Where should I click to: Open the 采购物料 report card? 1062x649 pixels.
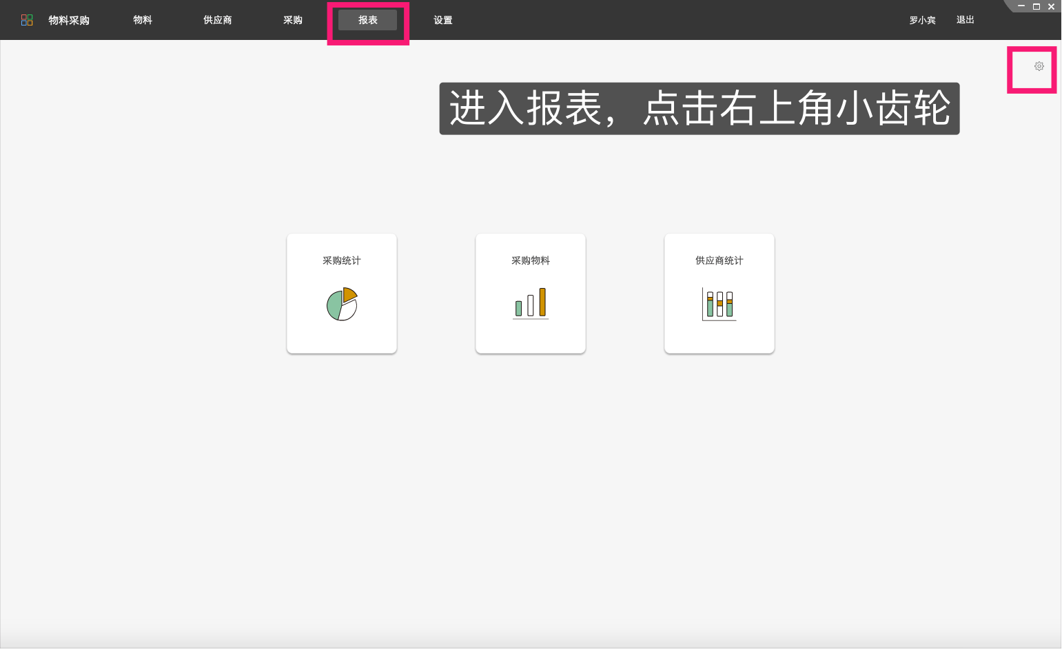530,293
